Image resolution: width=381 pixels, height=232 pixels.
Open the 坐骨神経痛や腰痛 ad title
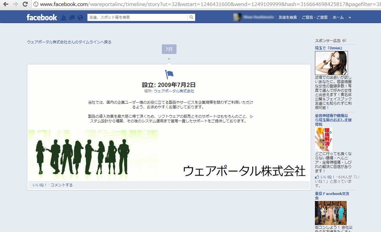click(333, 120)
